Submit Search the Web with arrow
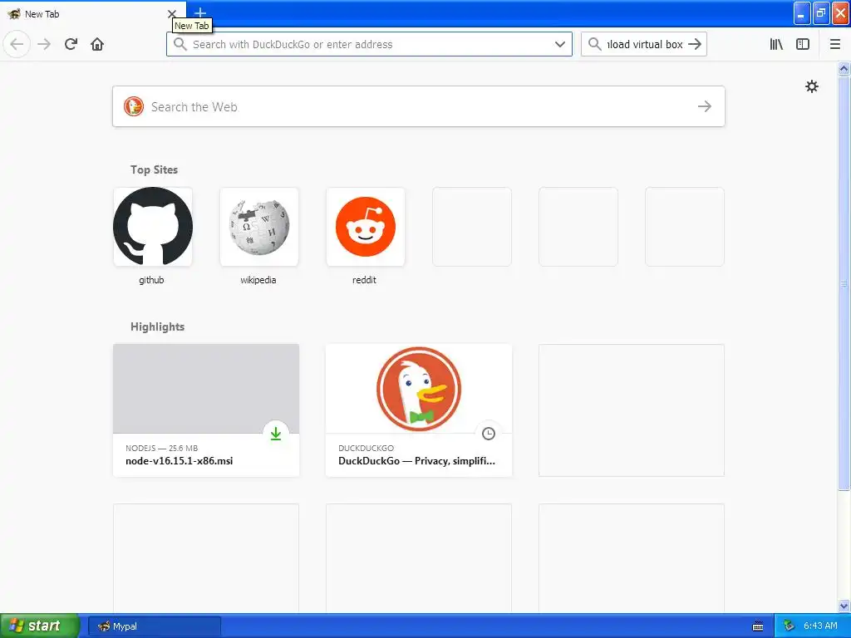Image resolution: width=851 pixels, height=638 pixels. tap(705, 106)
